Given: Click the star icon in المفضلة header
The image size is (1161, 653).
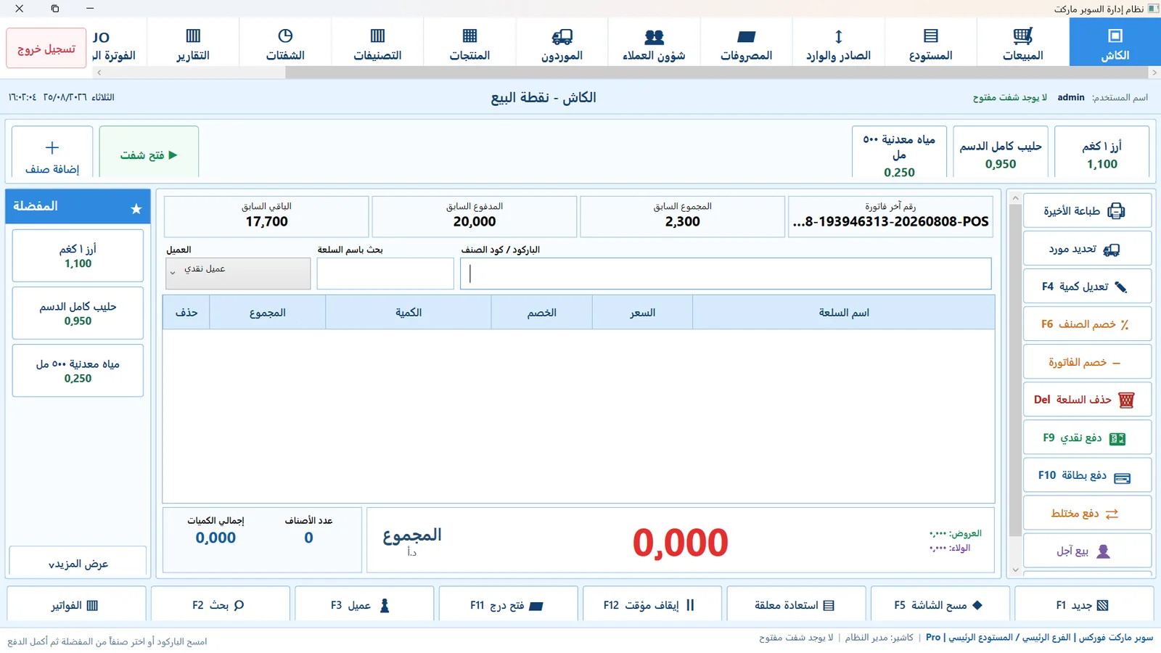Looking at the screenshot, I should (x=136, y=209).
